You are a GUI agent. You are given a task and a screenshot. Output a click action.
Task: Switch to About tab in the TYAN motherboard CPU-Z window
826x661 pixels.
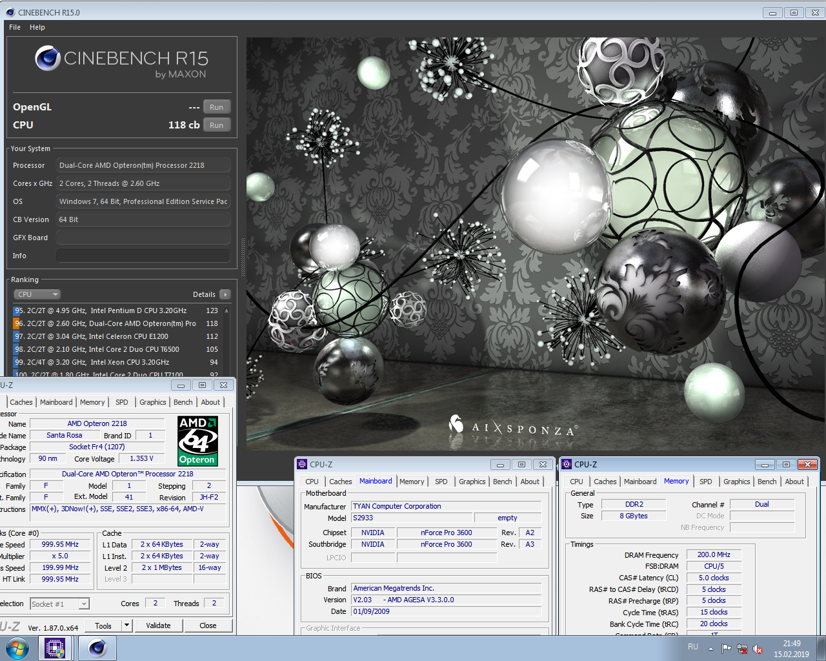pyautogui.click(x=530, y=482)
